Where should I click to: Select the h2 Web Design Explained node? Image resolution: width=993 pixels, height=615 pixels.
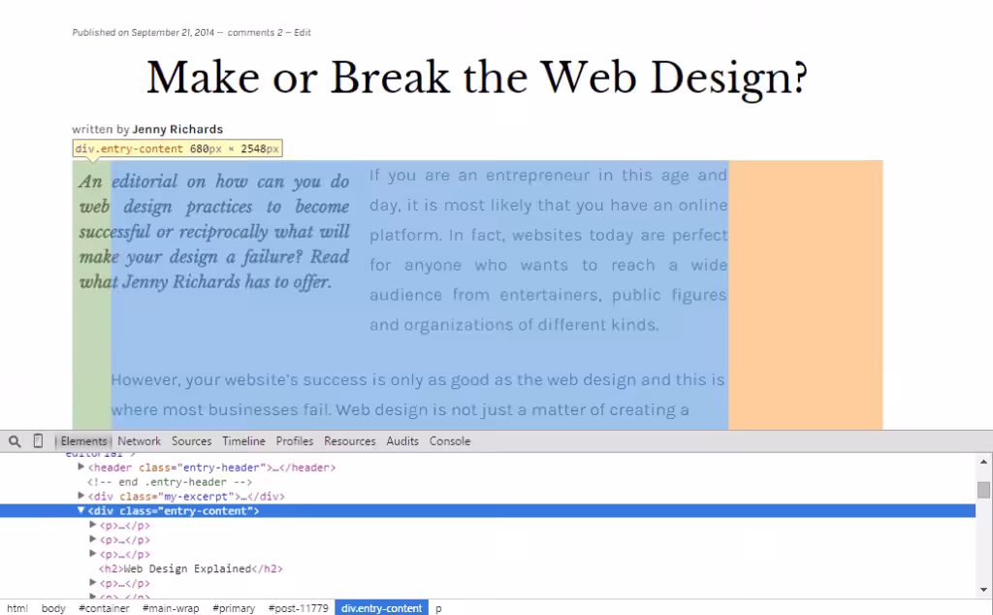pos(191,569)
